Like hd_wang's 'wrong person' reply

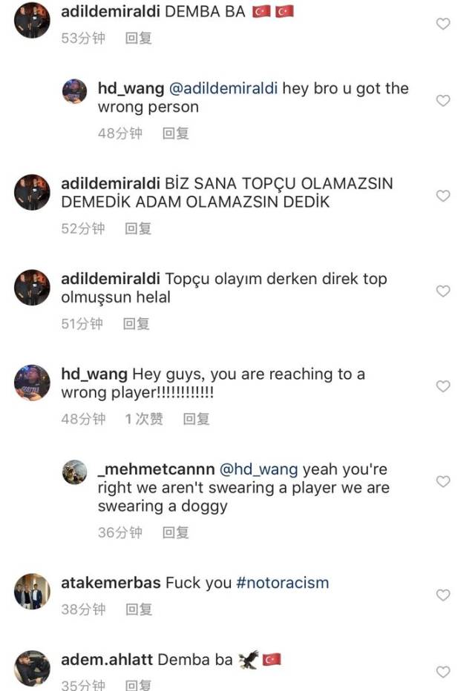tap(443, 101)
